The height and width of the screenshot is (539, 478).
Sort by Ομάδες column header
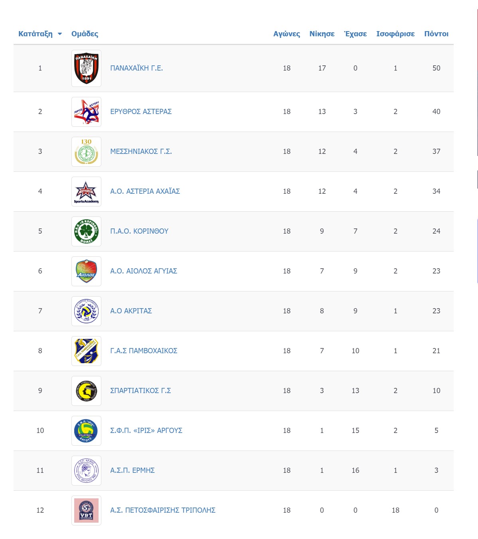pos(85,34)
